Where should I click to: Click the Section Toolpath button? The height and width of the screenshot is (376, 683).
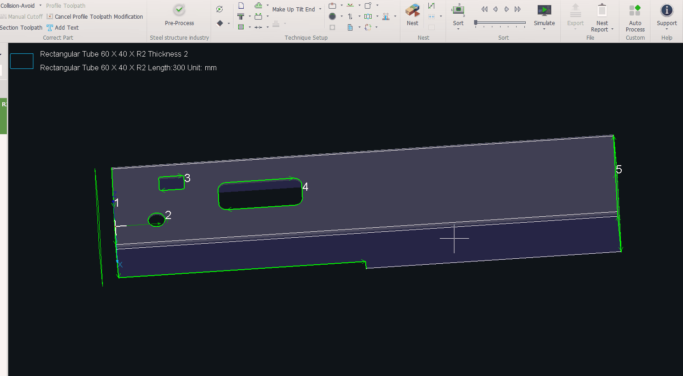tap(21, 28)
